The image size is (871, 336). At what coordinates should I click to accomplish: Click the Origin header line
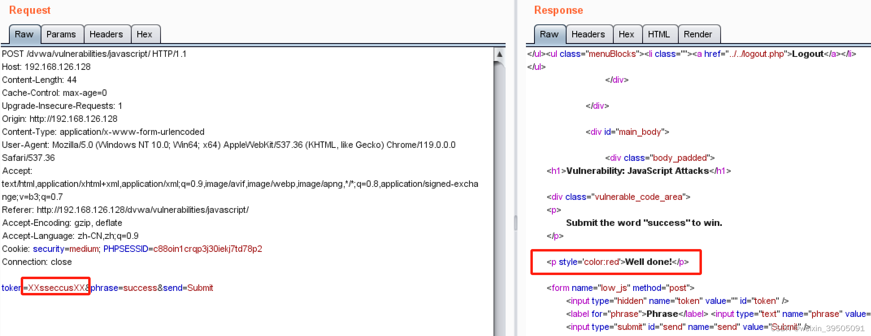point(60,119)
